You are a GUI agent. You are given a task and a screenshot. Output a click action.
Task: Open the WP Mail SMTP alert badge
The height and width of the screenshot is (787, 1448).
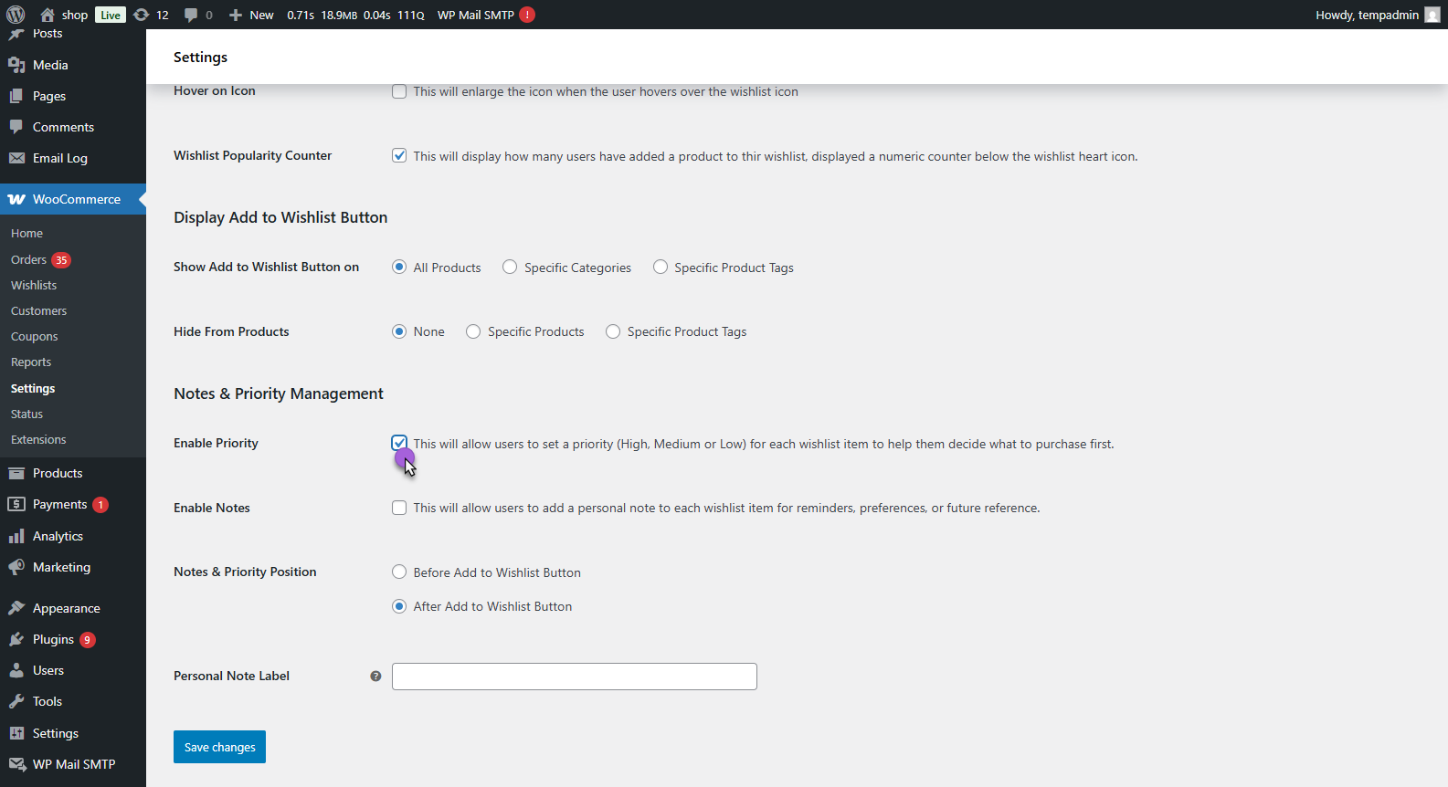coord(527,15)
